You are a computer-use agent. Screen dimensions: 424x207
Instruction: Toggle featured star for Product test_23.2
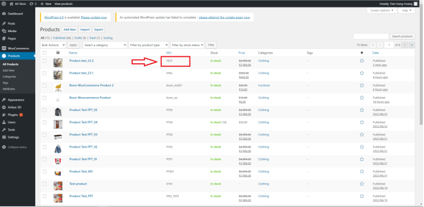coord(362,61)
